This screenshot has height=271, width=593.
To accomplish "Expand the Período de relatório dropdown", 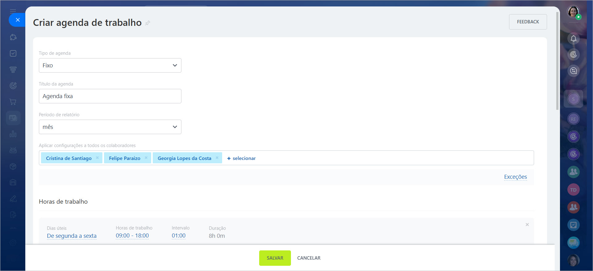I will coord(110,127).
